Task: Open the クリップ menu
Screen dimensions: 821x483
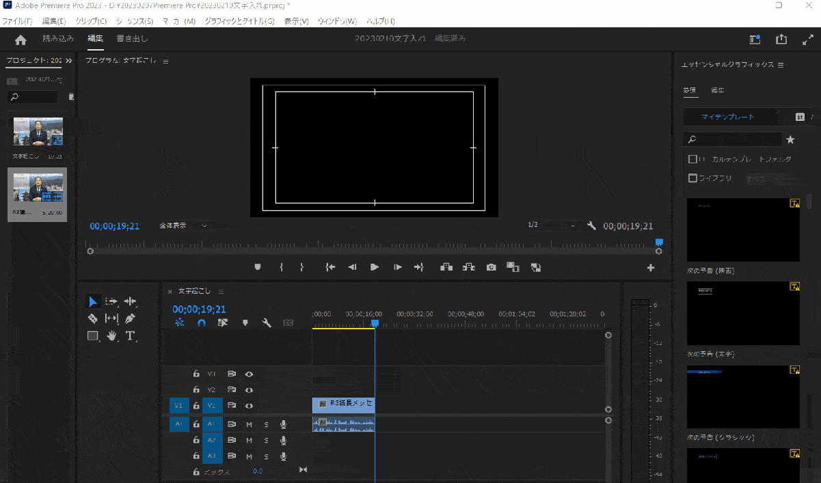Action: 91,21
